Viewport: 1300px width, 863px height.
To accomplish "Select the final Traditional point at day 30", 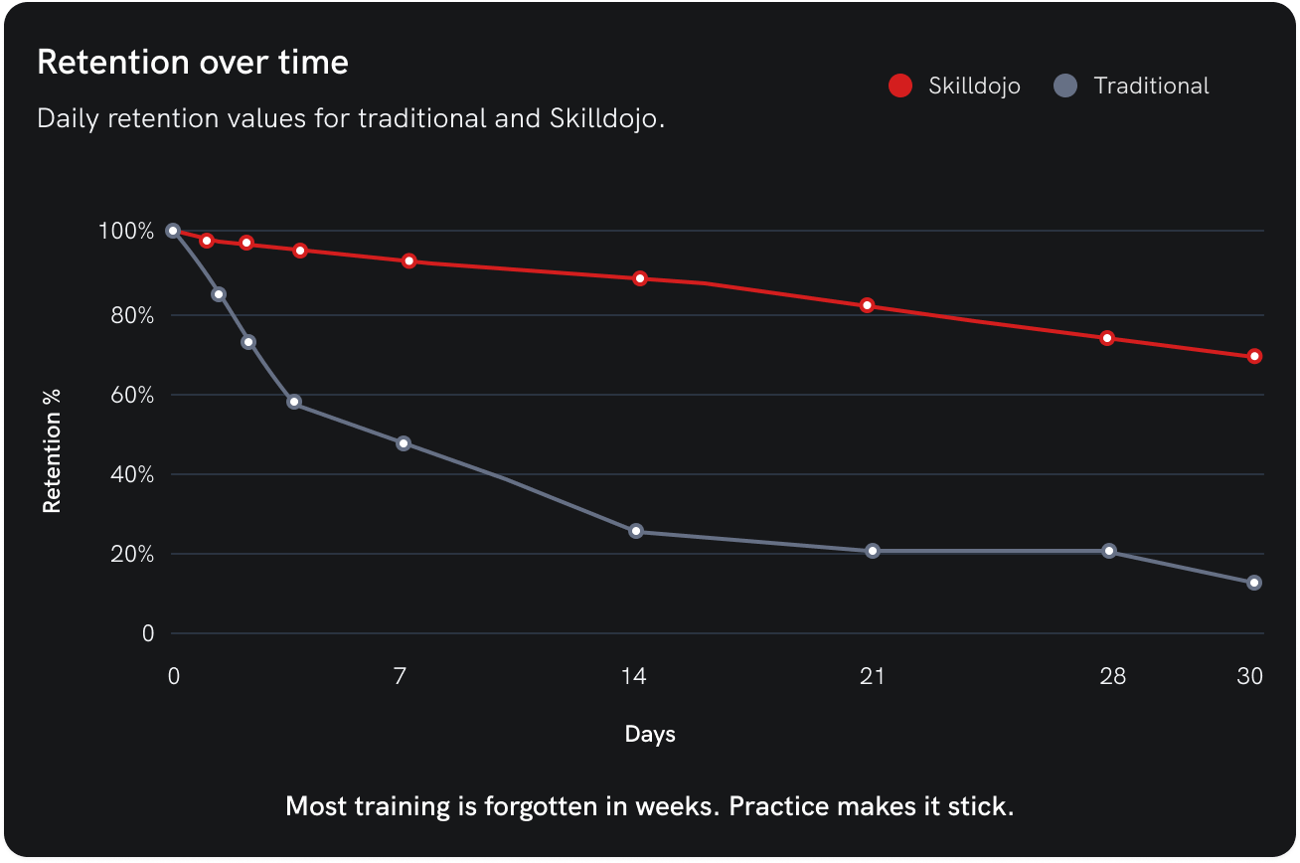I will (x=1254, y=583).
